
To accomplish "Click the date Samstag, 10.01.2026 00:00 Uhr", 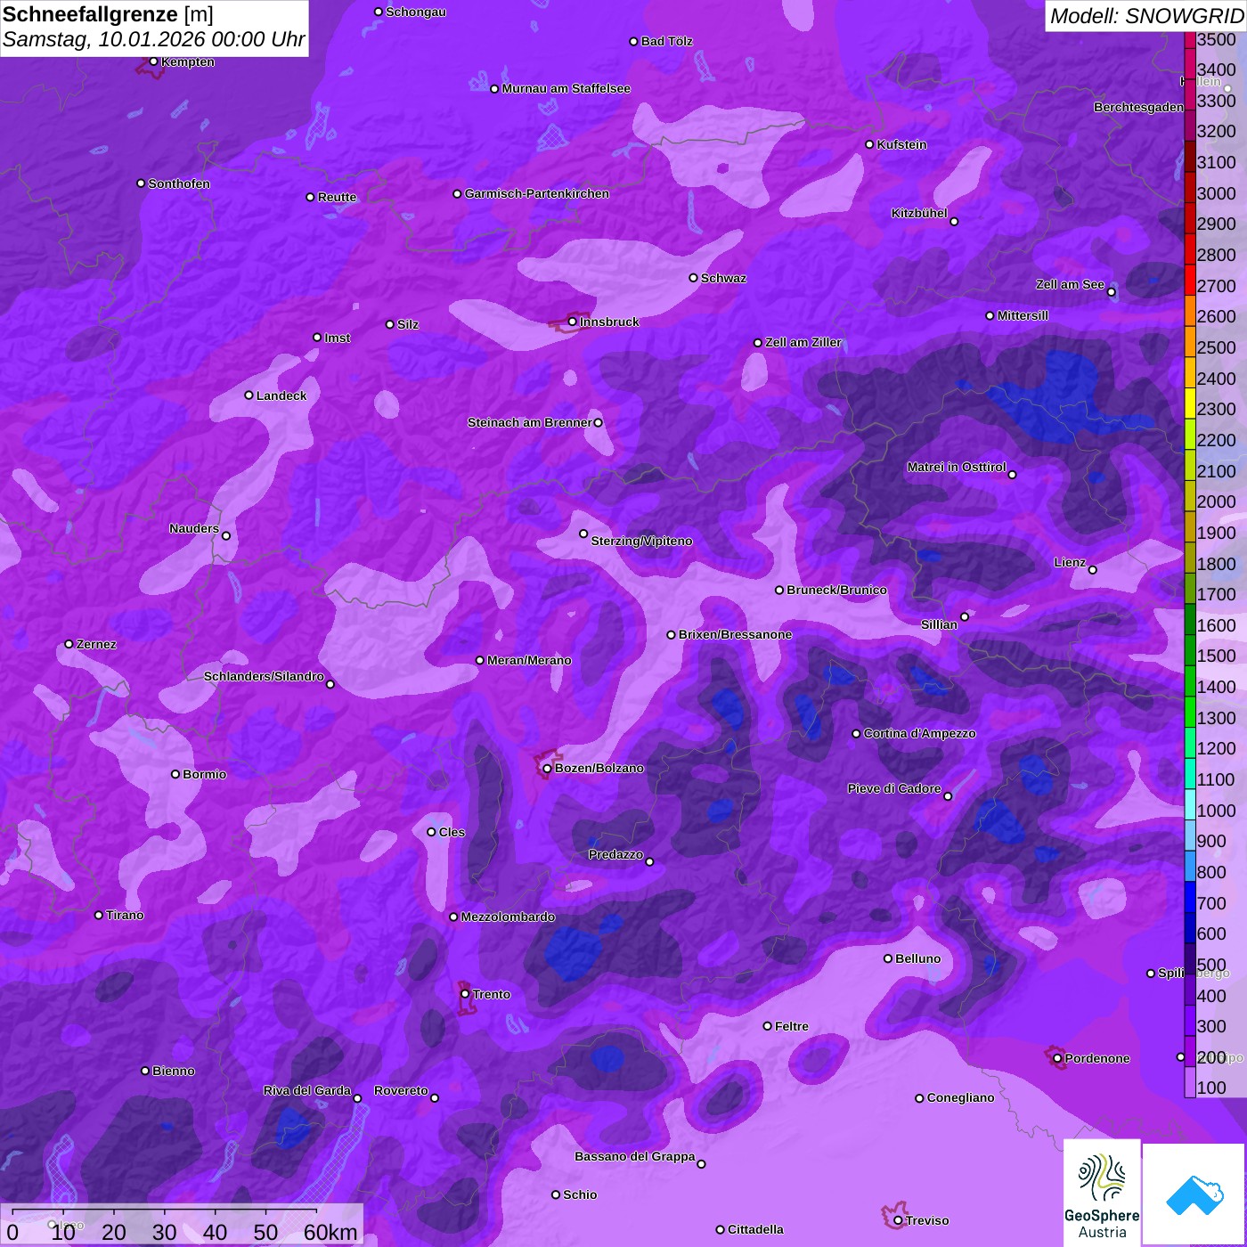I will click(x=154, y=40).
